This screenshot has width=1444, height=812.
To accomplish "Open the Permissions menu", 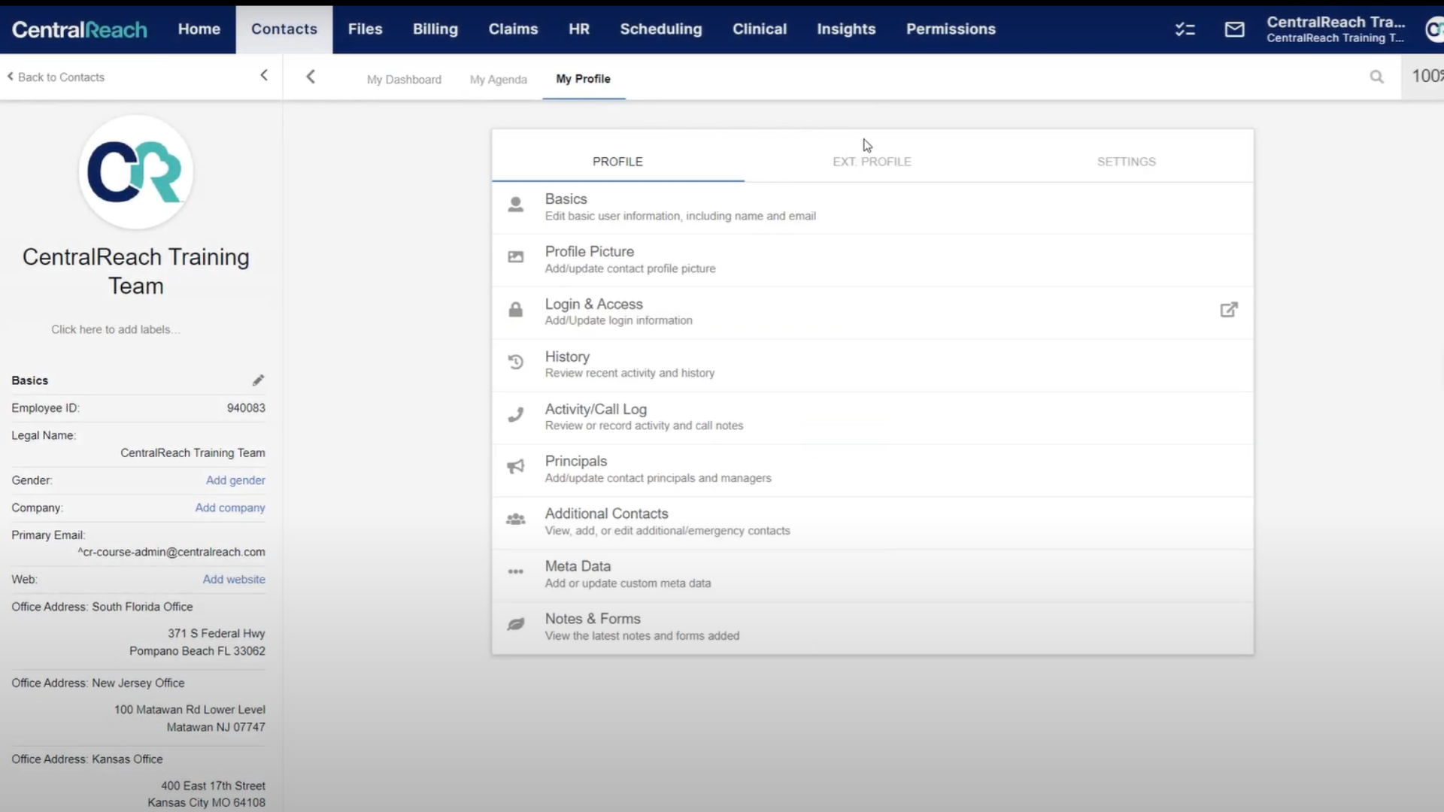I will point(951,29).
